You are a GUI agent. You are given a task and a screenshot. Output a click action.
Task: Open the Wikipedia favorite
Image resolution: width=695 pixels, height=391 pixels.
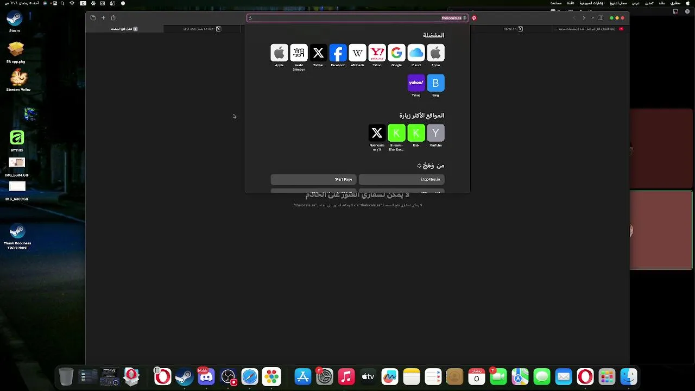pyautogui.click(x=357, y=53)
